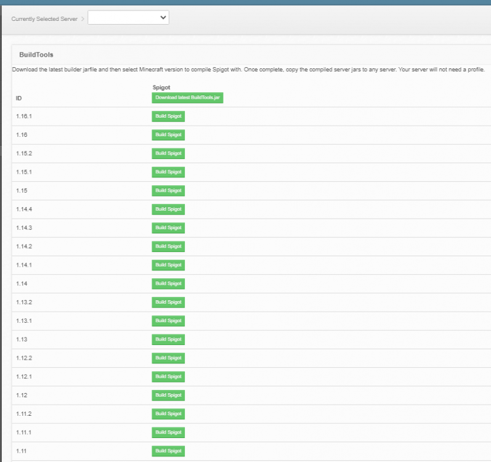Select the 1.14.2 version ID text

[x=24, y=246]
